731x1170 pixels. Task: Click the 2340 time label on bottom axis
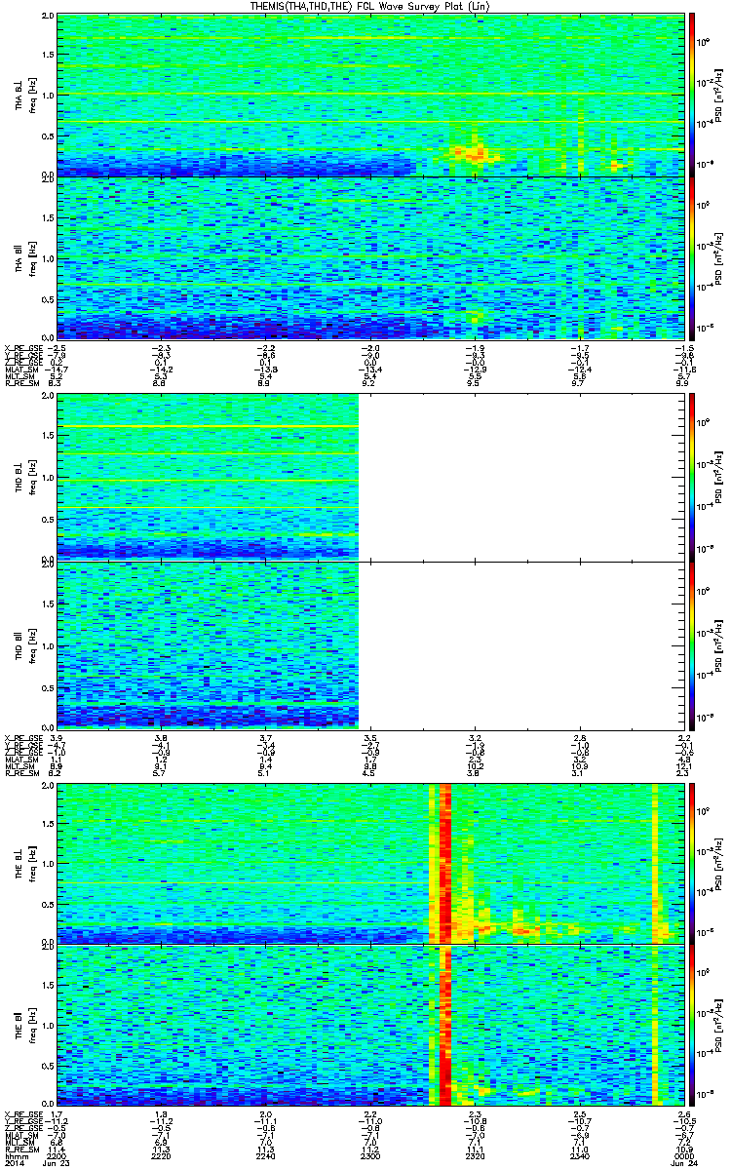(x=578, y=1155)
